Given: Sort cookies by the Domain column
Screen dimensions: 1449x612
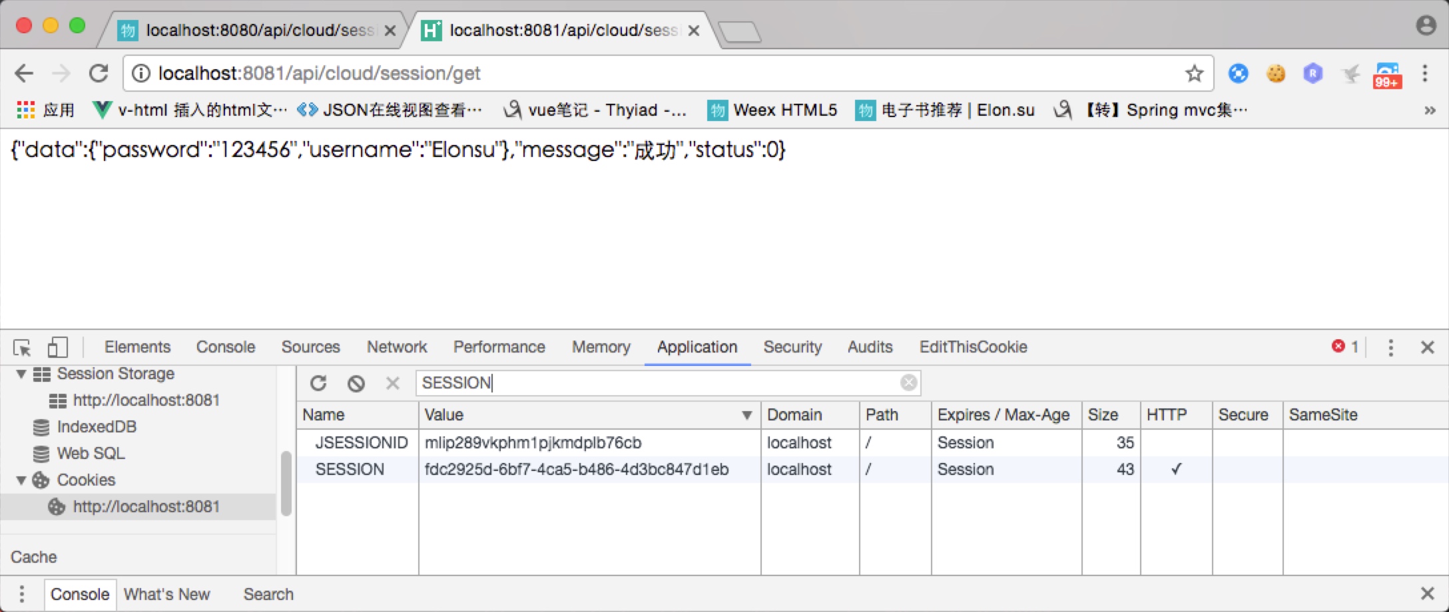Looking at the screenshot, I should (810, 415).
